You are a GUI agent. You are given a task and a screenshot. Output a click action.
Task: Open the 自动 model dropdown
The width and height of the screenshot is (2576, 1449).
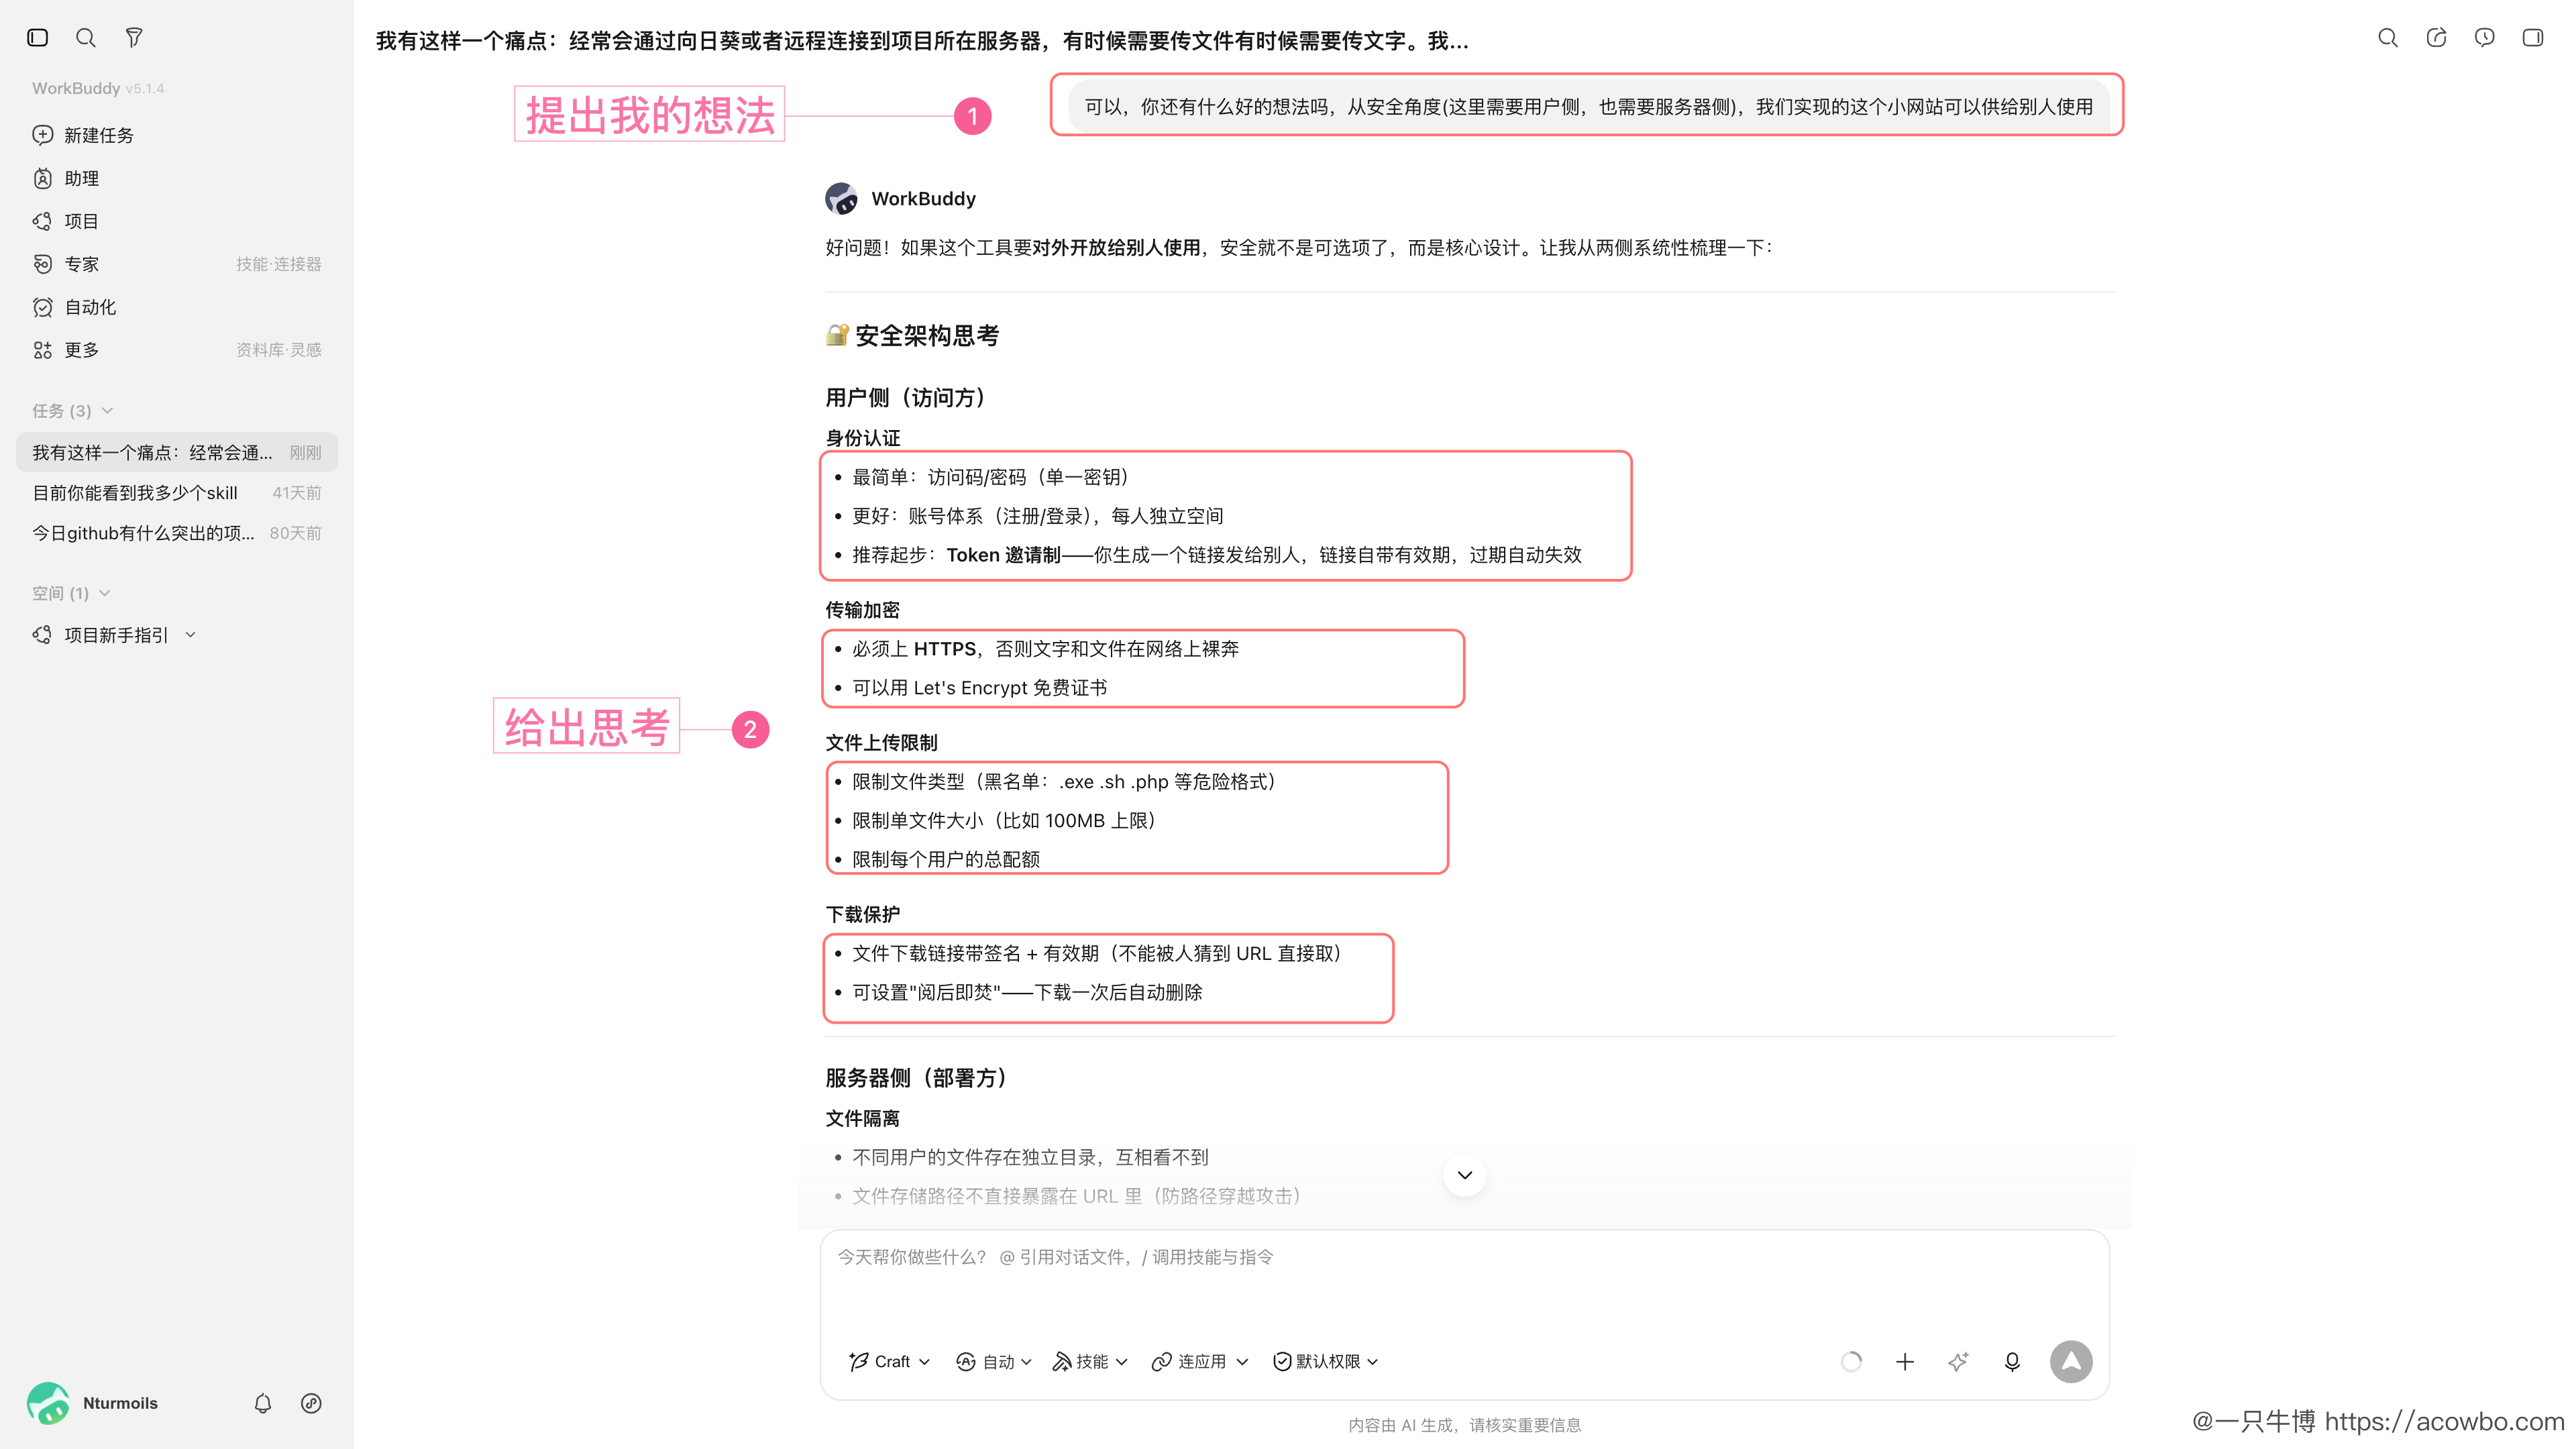tap(994, 1361)
